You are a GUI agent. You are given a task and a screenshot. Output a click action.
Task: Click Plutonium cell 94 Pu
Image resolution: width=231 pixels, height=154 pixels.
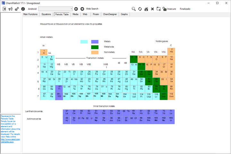104,120
